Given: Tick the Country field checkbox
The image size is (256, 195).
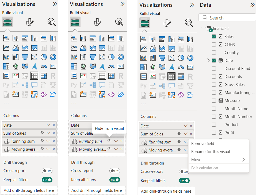Looking at the screenshot, I should [x=214, y=53].
